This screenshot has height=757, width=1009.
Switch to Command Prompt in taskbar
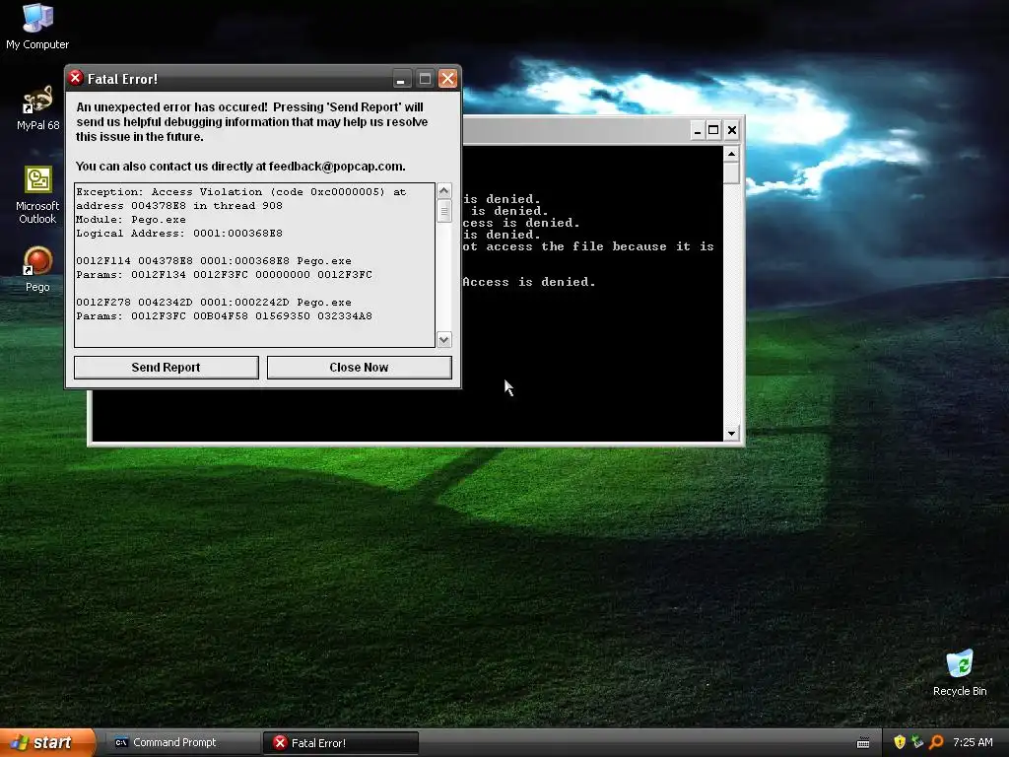pyautogui.click(x=182, y=743)
